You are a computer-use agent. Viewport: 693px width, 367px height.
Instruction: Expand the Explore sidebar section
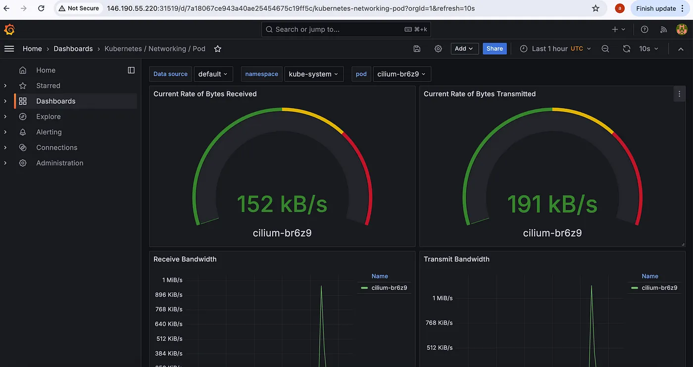[x=5, y=117]
